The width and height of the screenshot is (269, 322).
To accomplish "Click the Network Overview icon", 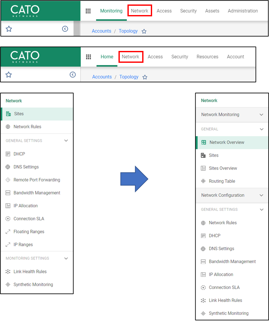I will point(204,143).
